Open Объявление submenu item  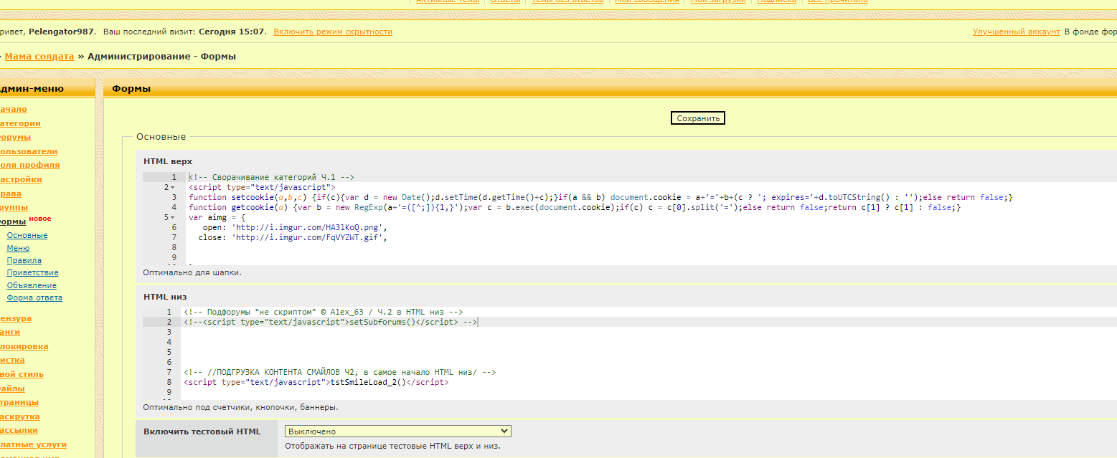tap(32, 285)
